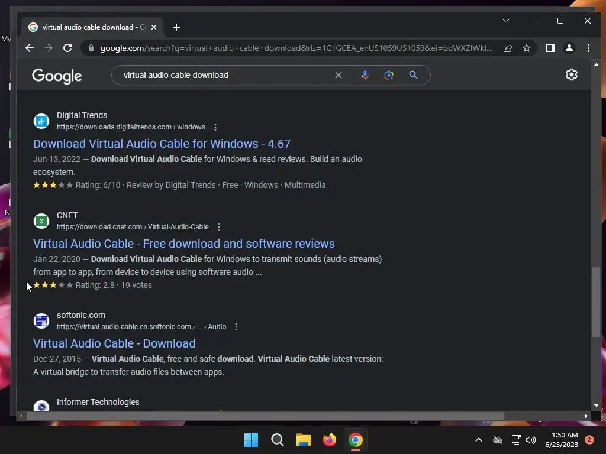Open the notification badge showing 2

click(589, 440)
